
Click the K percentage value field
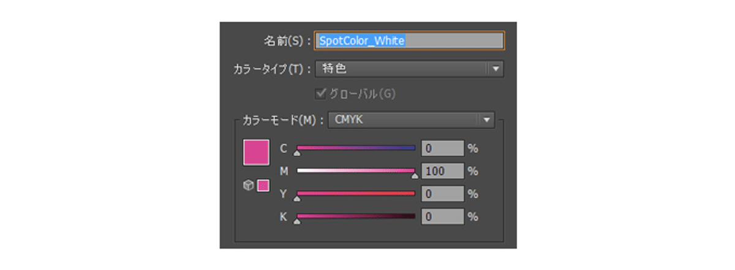[442, 216]
